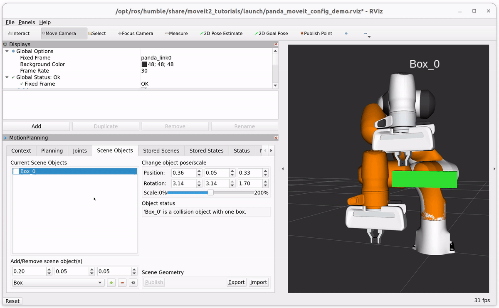499x308 pixels.
Task: Open the extra tools dropdown arrow in toolbar
Action: click(x=368, y=36)
